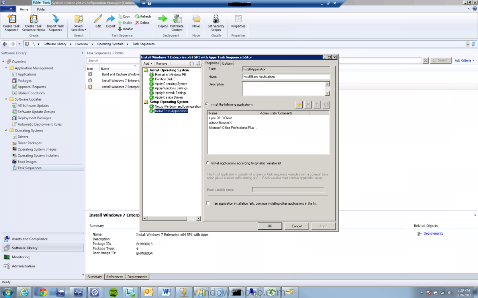Open the Windows Start menu
This screenshot has height=298, width=478.
[x=8, y=292]
